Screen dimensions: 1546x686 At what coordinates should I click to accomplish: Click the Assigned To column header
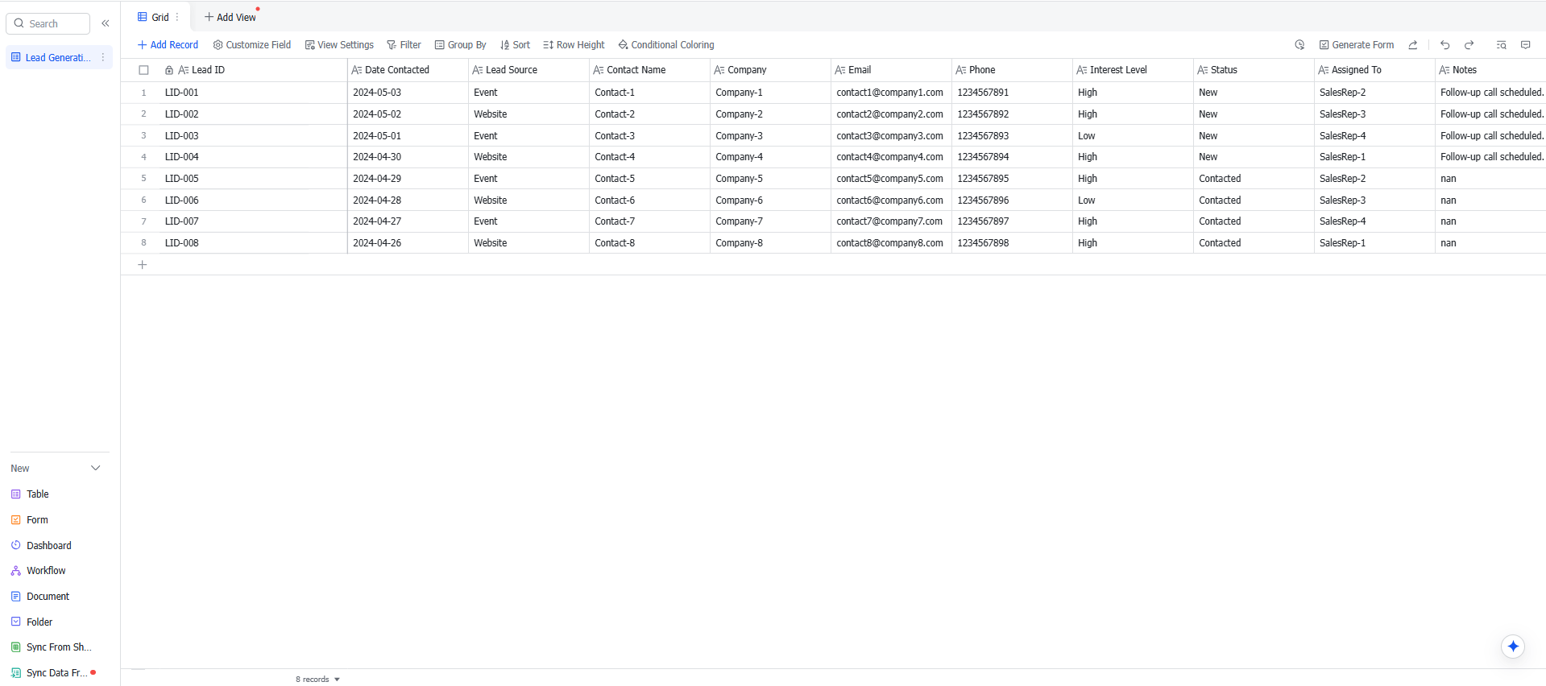(1374, 70)
